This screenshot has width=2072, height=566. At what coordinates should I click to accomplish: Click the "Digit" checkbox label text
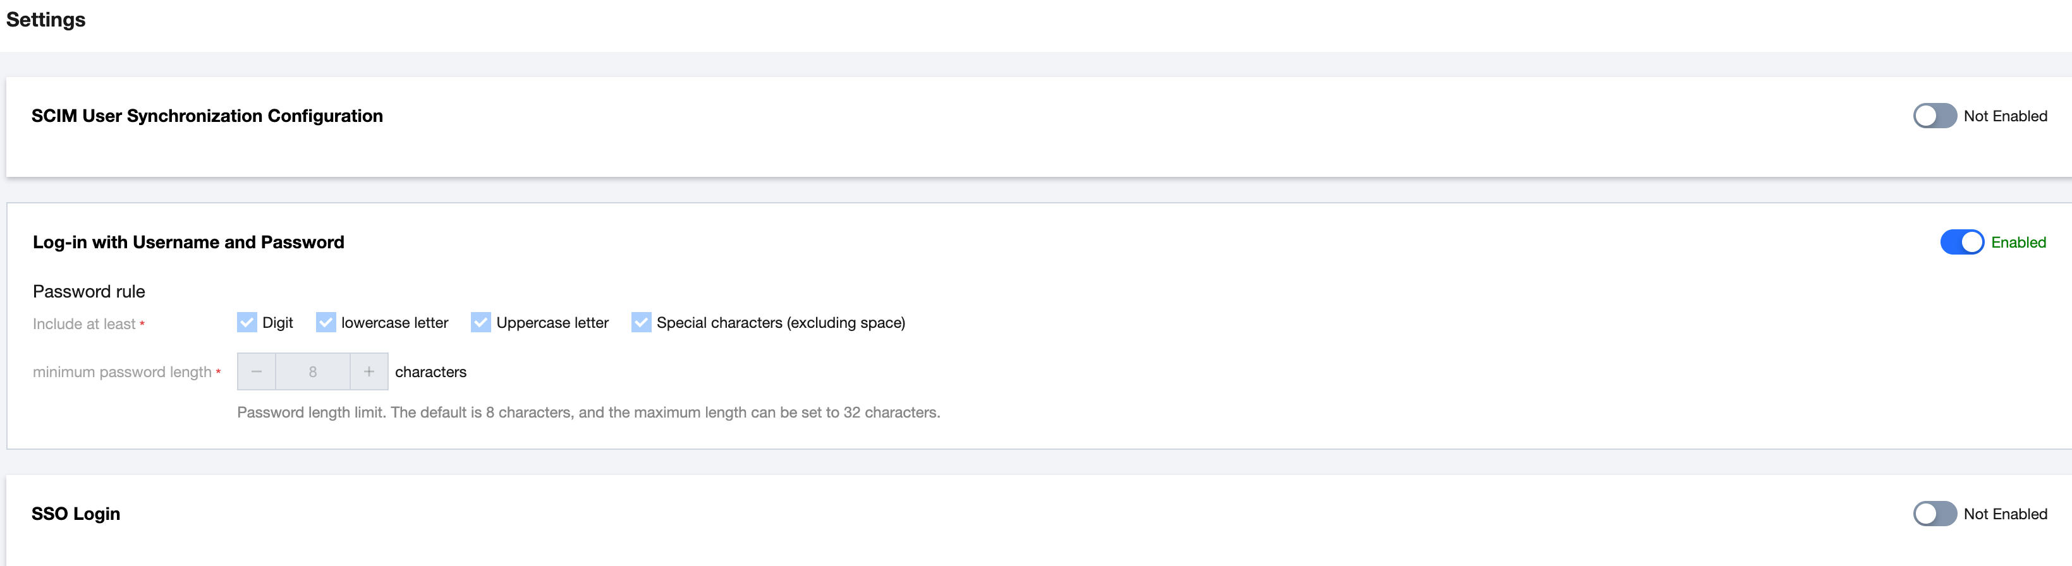(x=277, y=322)
